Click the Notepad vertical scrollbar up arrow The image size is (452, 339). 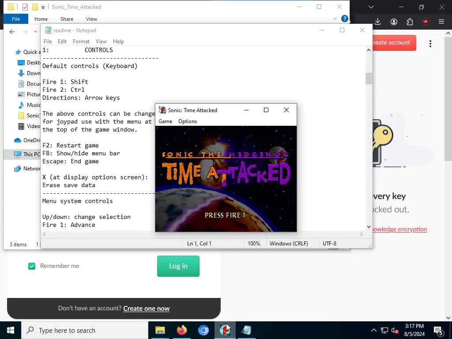(369, 50)
